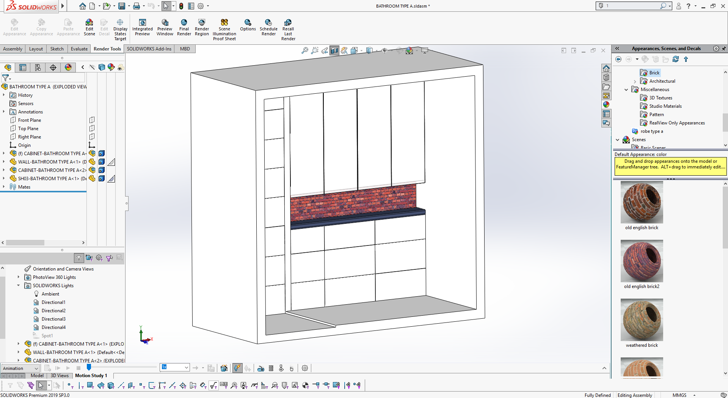Open the Preview Window tool
Image resolution: width=728 pixels, height=398 pixels.
(x=165, y=23)
